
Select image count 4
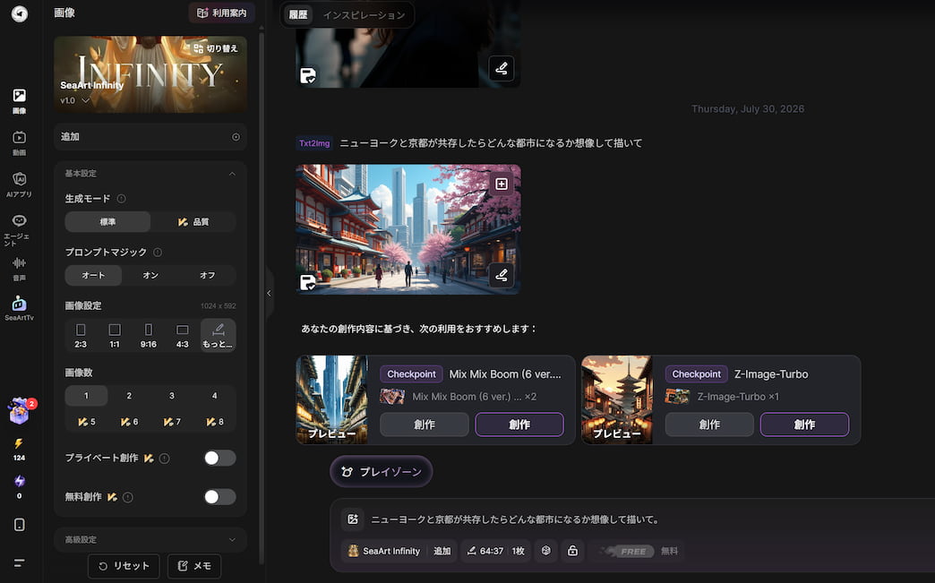(215, 396)
